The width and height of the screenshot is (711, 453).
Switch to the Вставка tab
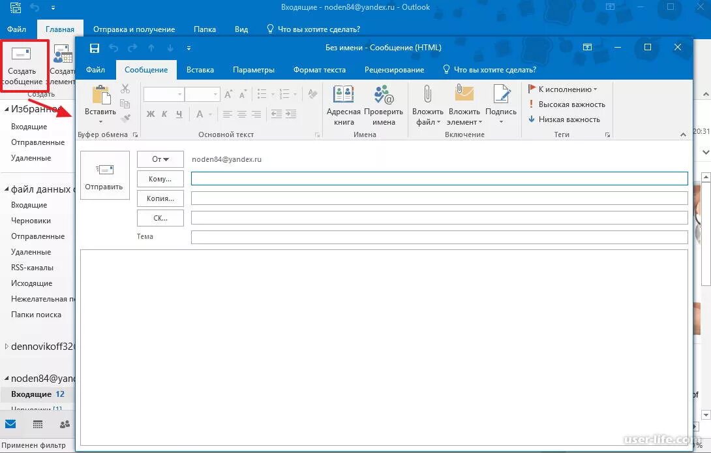tap(200, 70)
